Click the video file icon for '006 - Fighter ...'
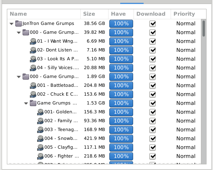The width and height of the screenshot is (213, 170). [40, 156]
